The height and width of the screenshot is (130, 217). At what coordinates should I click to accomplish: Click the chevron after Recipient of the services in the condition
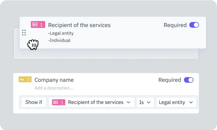128,102
